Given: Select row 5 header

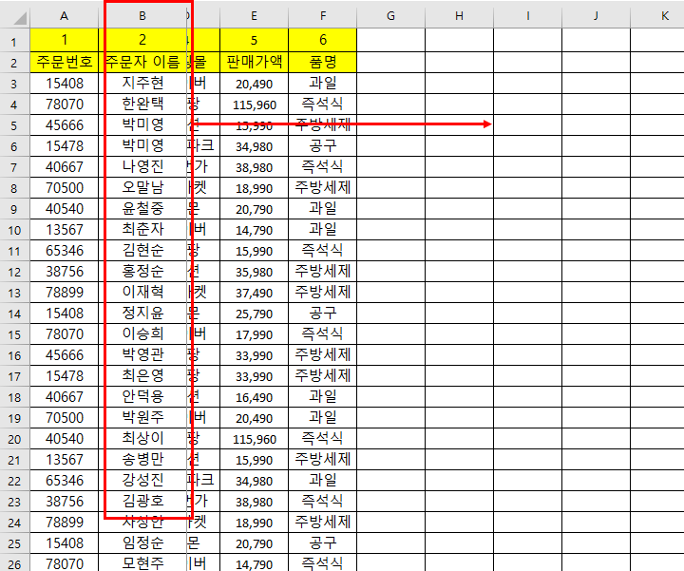Looking at the screenshot, I should [x=14, y=125].
